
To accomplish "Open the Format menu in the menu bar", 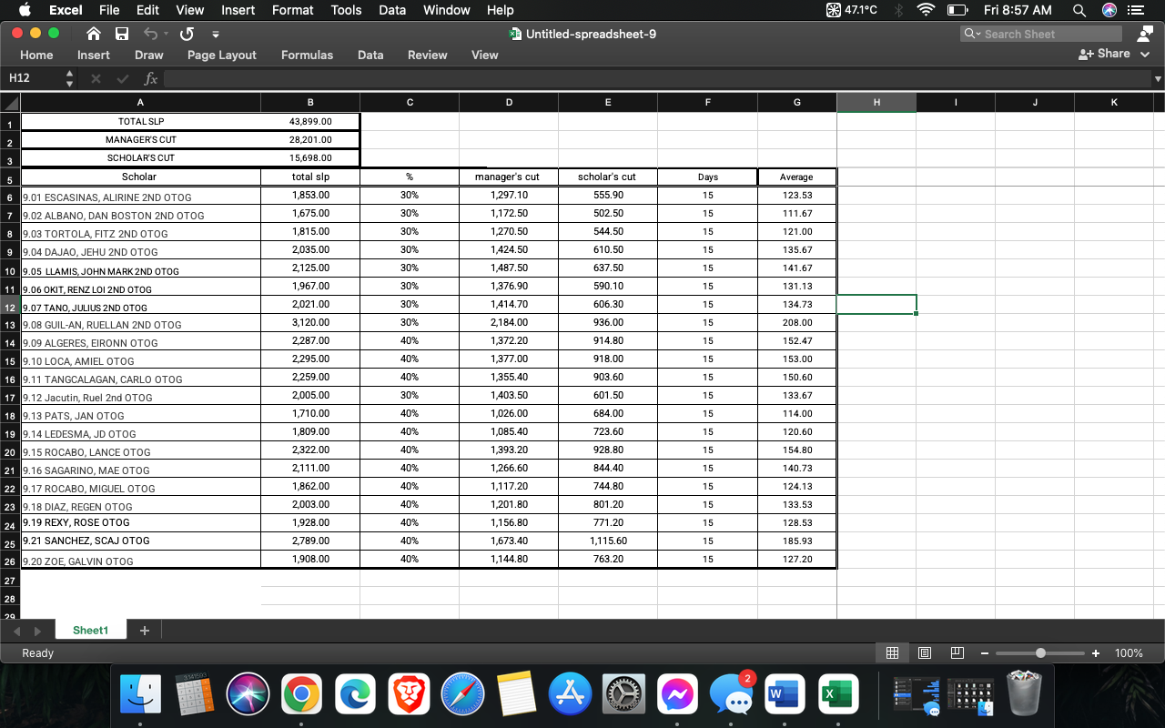I will tap(292, 10).
